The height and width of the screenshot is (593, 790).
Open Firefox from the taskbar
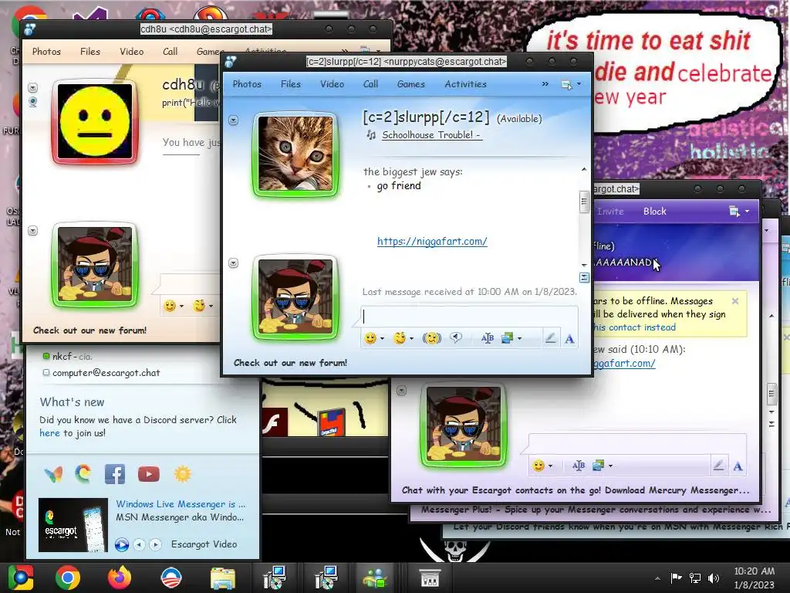coord(120,578)
